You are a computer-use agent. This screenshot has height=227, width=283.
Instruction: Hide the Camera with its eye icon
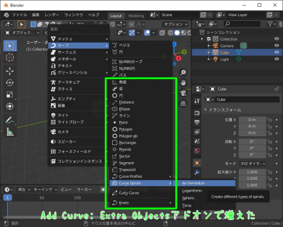point(277,45)
